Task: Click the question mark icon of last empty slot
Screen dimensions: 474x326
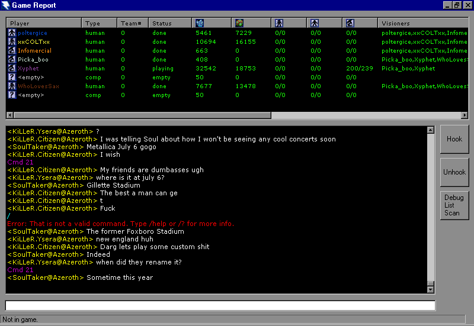Action: (x=12, y=95)
